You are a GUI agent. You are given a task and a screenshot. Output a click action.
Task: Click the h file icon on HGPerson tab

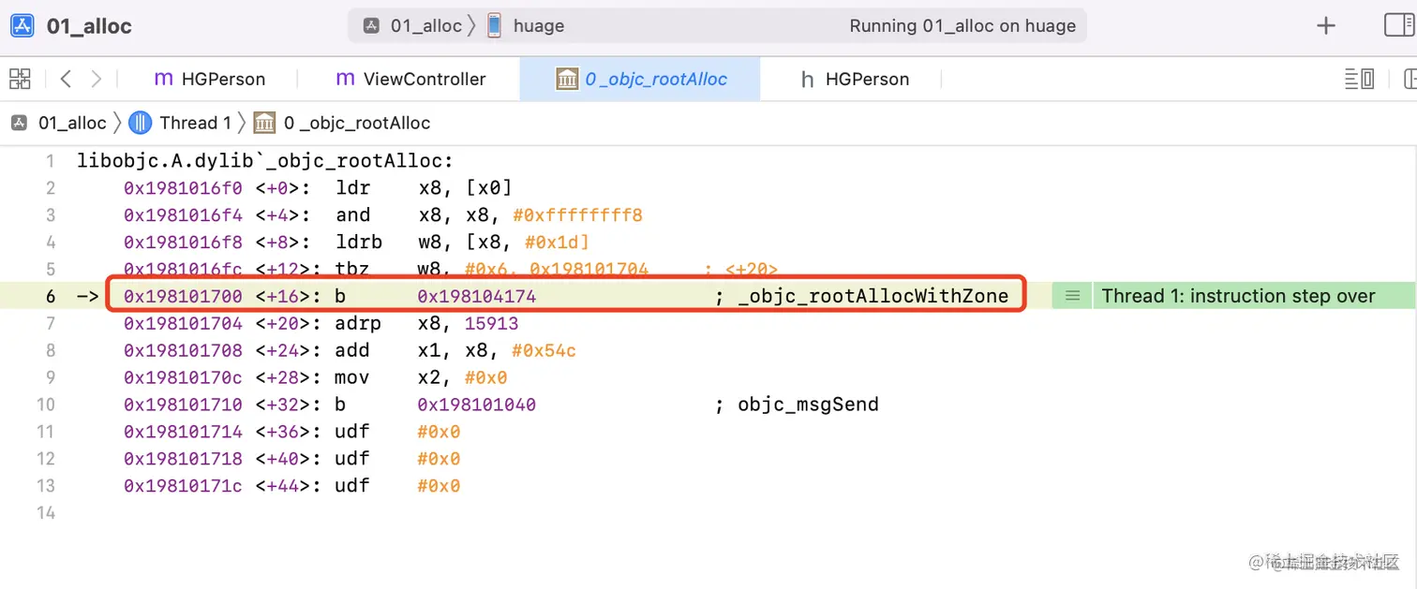pos(807,80)
